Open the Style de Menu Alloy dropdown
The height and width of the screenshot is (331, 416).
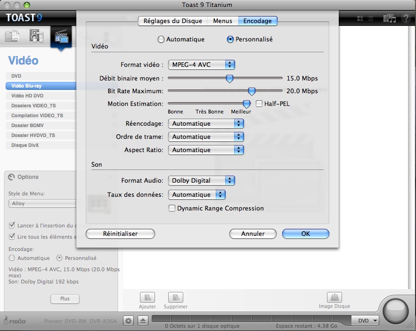pyautogui.click(x=42, y=203)
